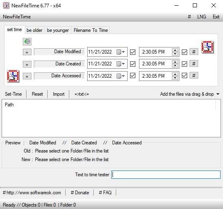The width and height of the screenshot is (223, 209).
Task: Click Exit in the menu bar
Action: point(216,17)
